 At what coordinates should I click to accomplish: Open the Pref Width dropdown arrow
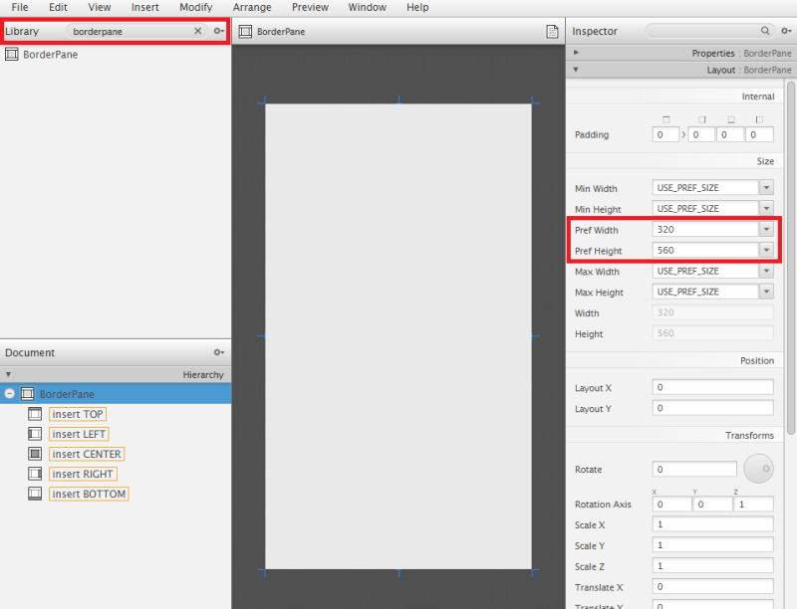(x=766, y=230)
